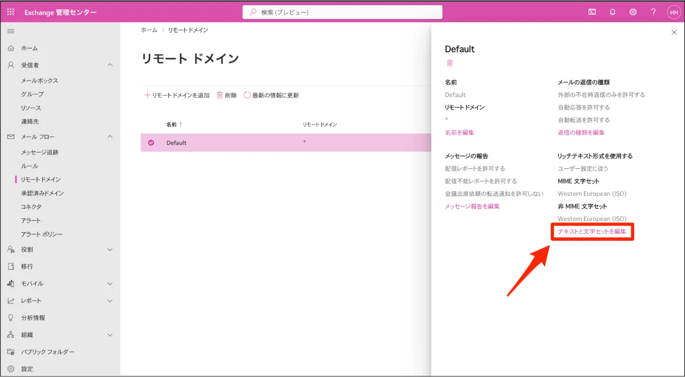Screen dimensions: 685x377
Task: Click リモートドメインを追加 button
Action: pos(176,95)
